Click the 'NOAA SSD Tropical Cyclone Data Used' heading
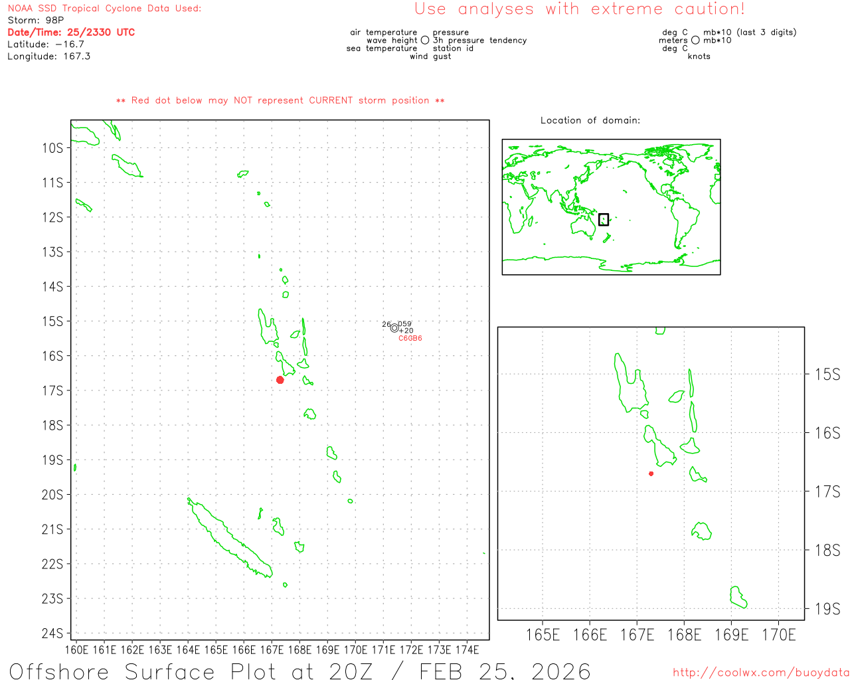This screenshot has height=680, width=850. pyautogui.click(x=104, y=9)
